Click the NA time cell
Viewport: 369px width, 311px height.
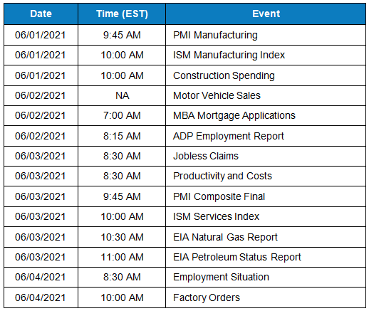tap(122, 95)
